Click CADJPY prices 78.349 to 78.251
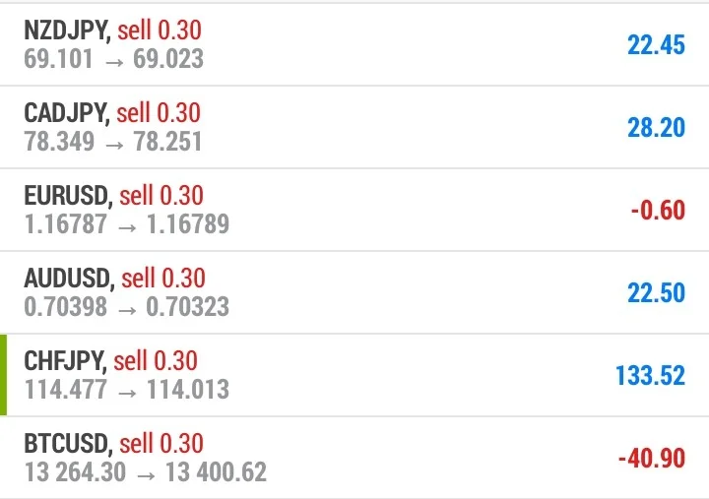Image resolution: width=709 pixels, height=499 pixels. 113,142
